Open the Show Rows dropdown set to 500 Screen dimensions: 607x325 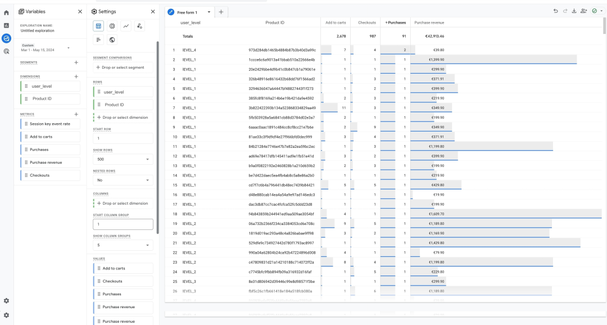[x=123, y=159]
